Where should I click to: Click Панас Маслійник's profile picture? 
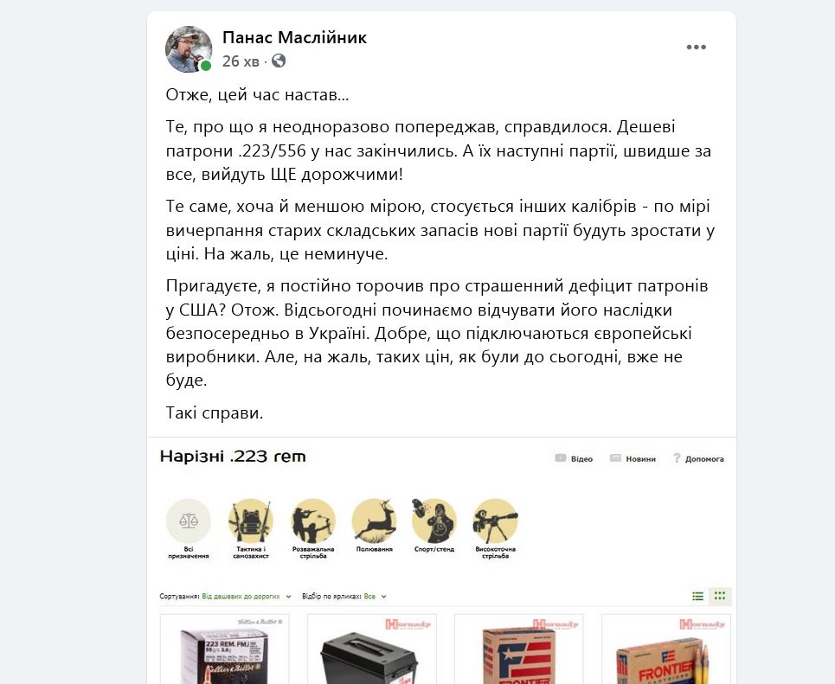point(189,49)
